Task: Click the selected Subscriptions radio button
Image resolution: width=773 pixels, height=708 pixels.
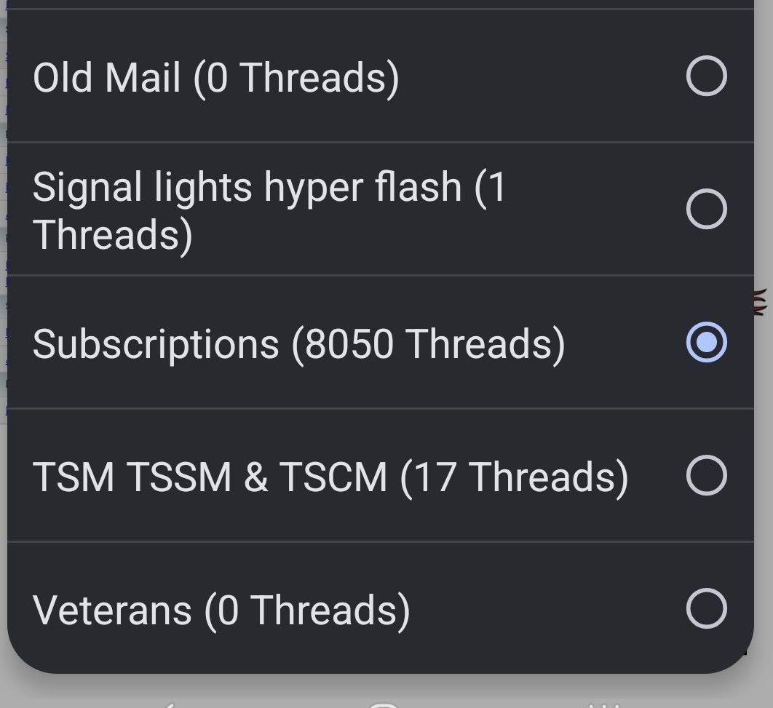Action: [706, 342]
